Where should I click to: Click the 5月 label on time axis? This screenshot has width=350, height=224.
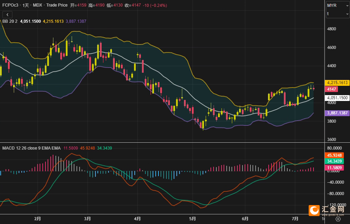pos(193,218)
